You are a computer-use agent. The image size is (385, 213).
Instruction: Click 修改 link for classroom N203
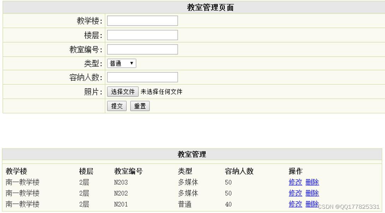tap(295, 182)
